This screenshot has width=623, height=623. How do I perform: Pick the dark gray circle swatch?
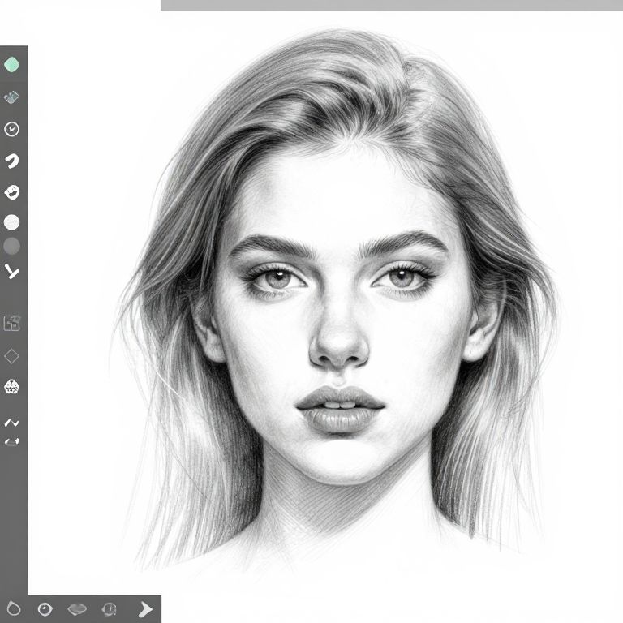(11, 246)
